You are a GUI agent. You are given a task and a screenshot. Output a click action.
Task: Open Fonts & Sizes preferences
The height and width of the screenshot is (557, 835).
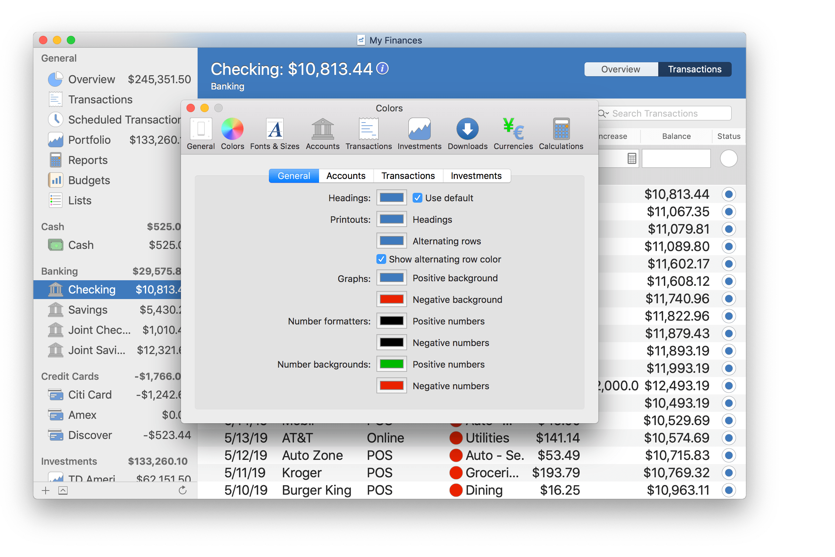(x=275, y=134)
